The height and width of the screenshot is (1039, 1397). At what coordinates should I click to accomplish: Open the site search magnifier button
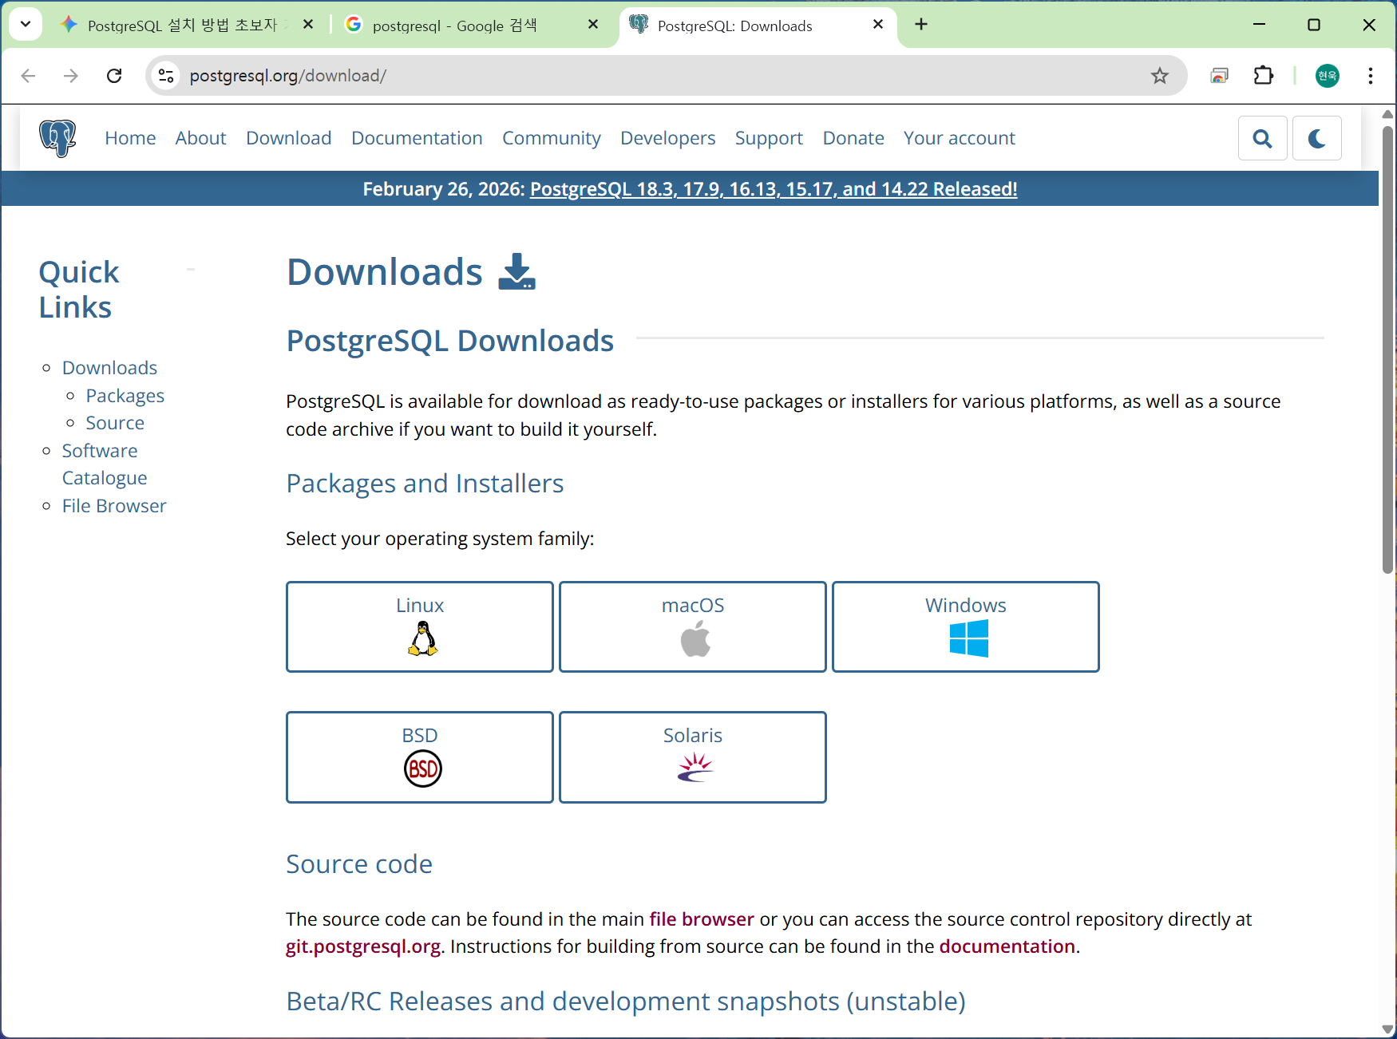coord(1262,139)
